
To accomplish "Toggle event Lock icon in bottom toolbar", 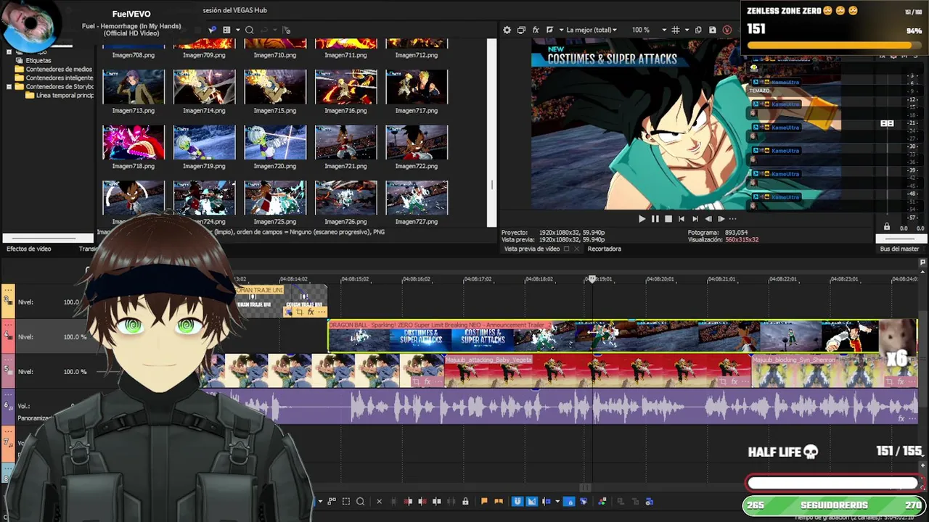I will coord(465,501).
